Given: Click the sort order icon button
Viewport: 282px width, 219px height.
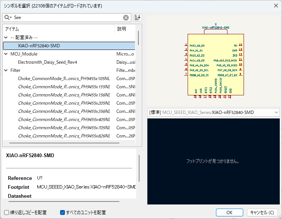Looking at the screenshot, I should tap(138, 18).
